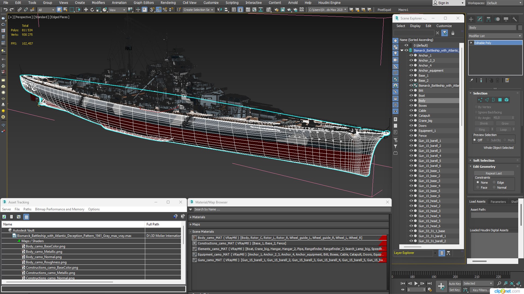The image size is (524, 294).
Task: Activate the Select and Rotate tool
Action: click(92, 10)
